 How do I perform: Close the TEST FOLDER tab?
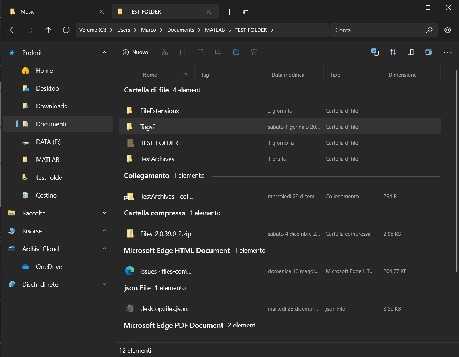209,12
